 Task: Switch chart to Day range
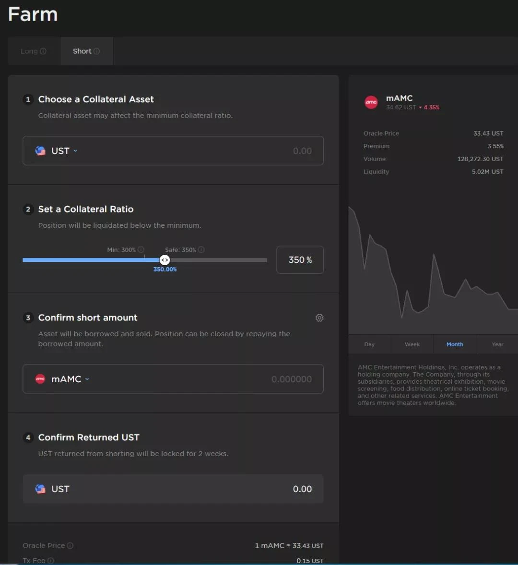[x=369, y=344]
